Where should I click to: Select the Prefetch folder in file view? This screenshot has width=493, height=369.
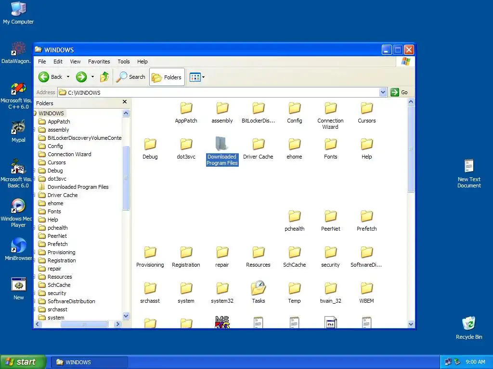(366, 216)
